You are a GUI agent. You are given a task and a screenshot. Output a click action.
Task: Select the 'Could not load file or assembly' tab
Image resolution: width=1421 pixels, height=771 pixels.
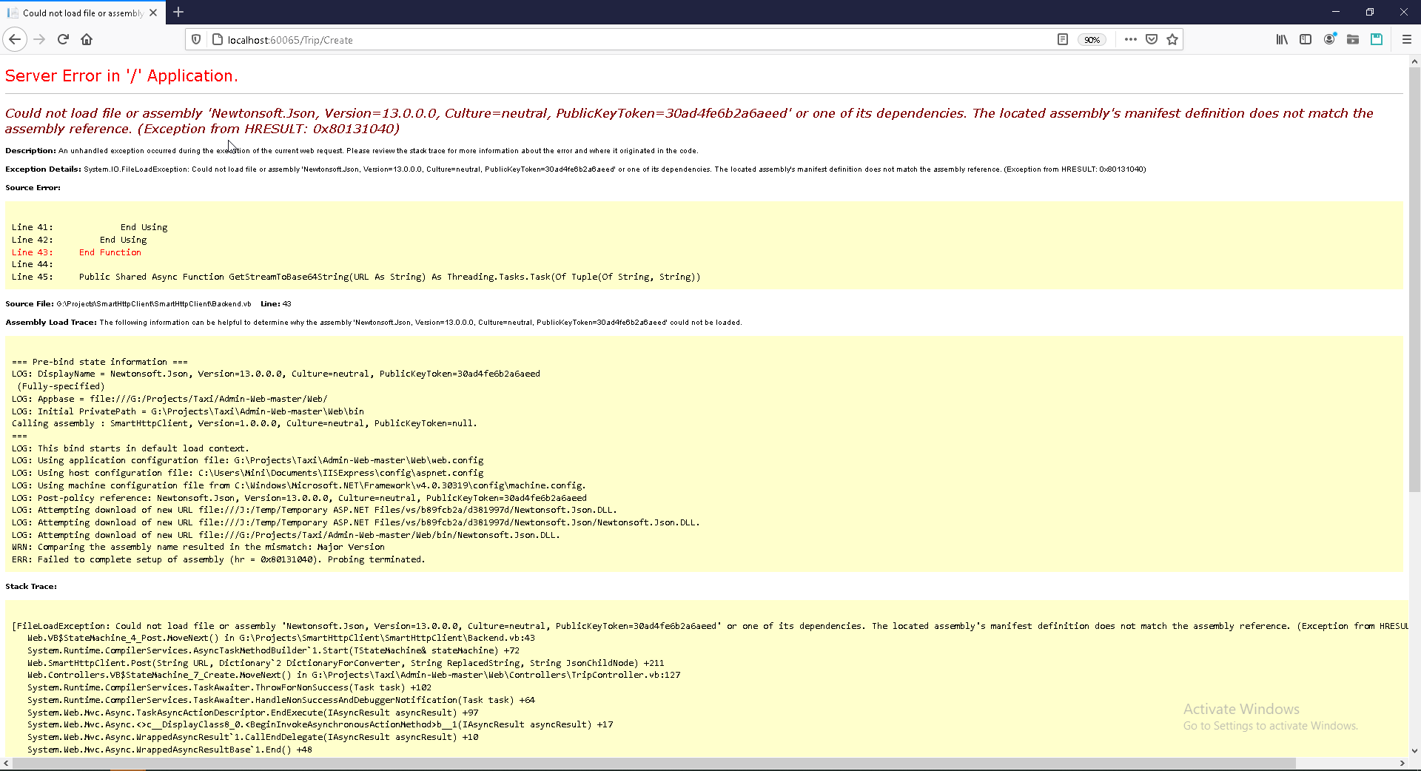[x=82, y=13]
